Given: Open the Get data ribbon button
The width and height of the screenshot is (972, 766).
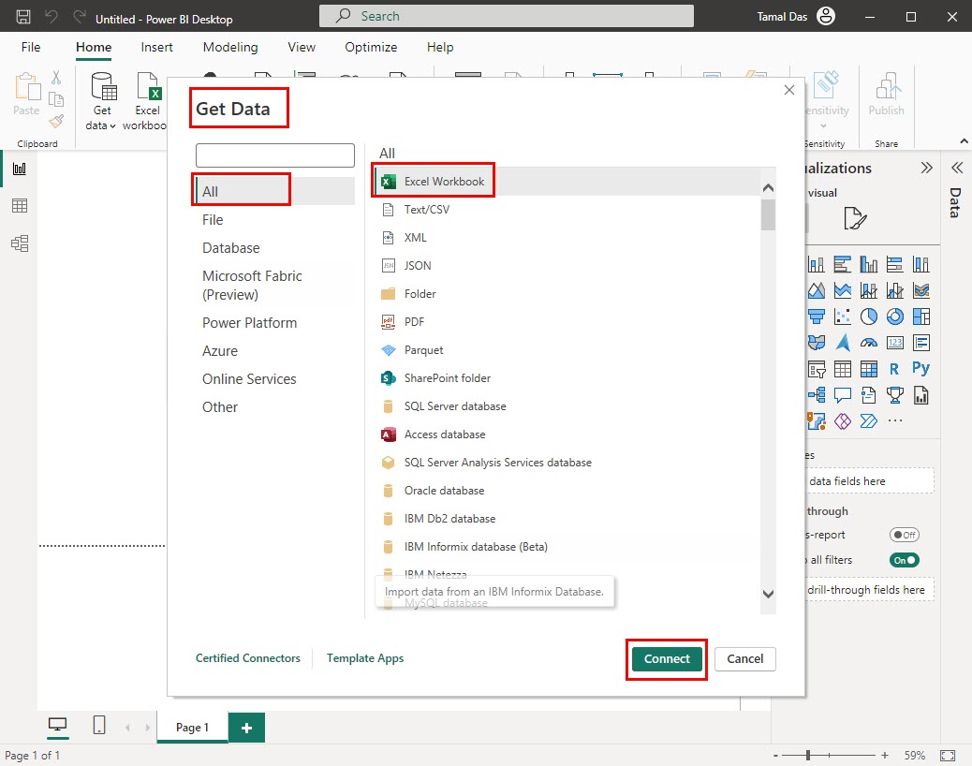Looking at the screenshot, I should [x=102, y=101].
